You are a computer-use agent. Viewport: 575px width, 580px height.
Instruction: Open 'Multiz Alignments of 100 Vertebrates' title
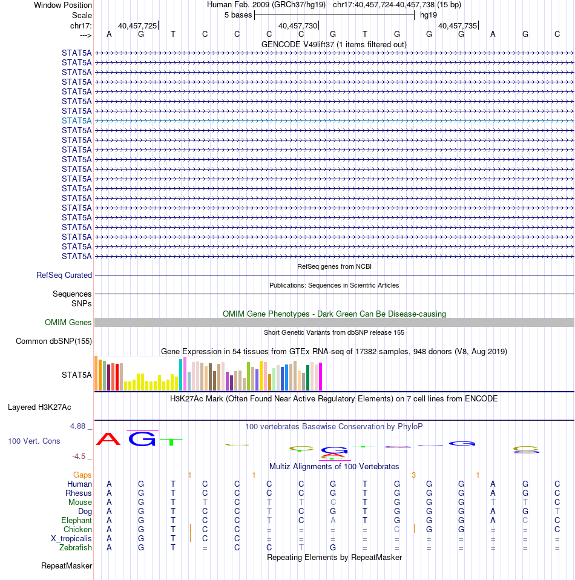[x=334, y=466]
